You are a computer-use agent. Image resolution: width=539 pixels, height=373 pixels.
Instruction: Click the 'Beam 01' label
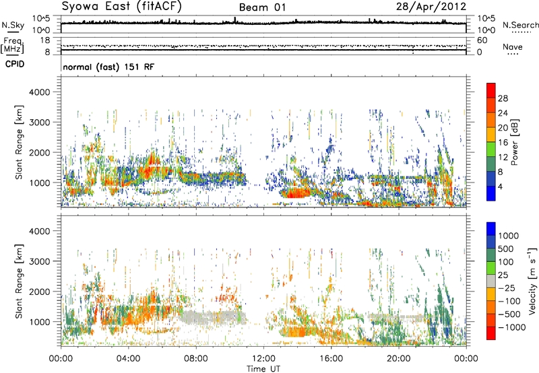click(x=262, y=7)
